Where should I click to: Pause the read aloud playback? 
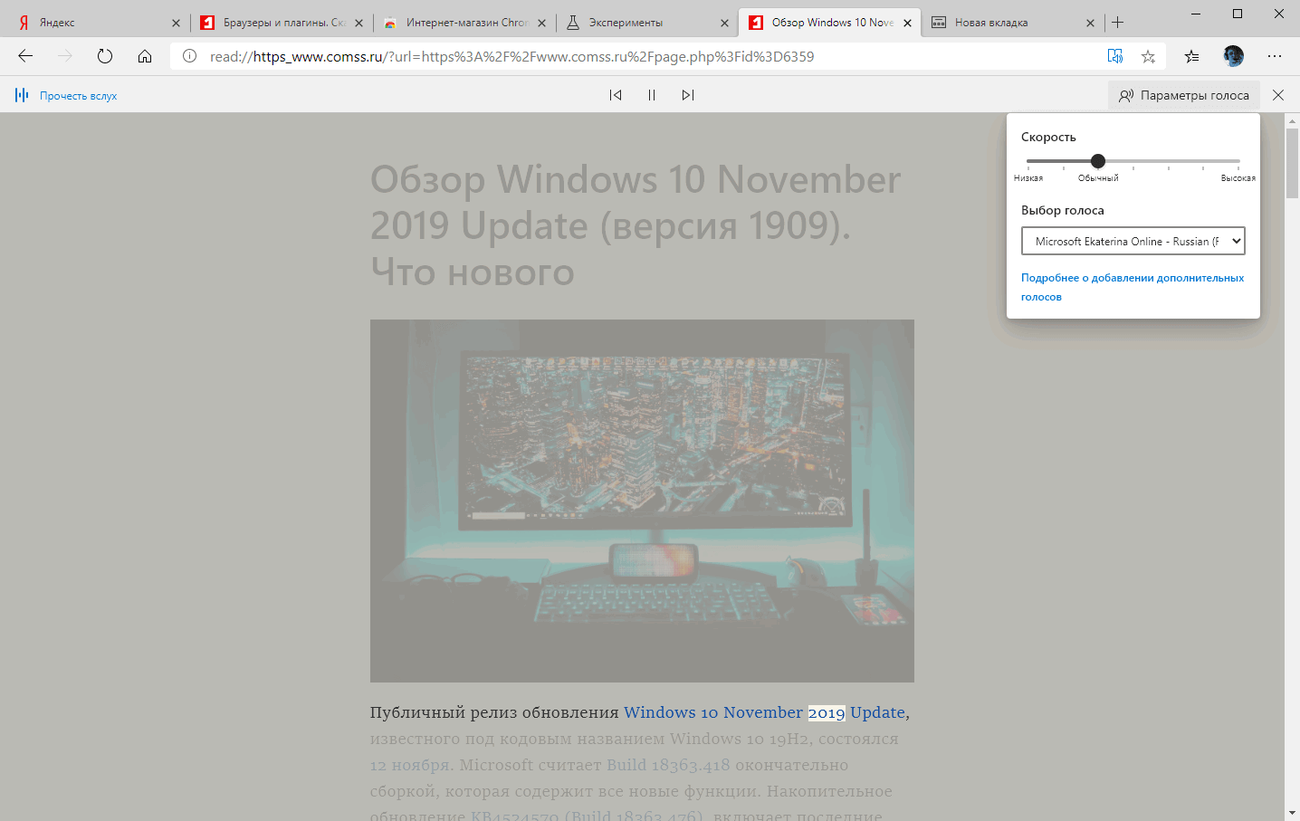(x=652, y=95)
